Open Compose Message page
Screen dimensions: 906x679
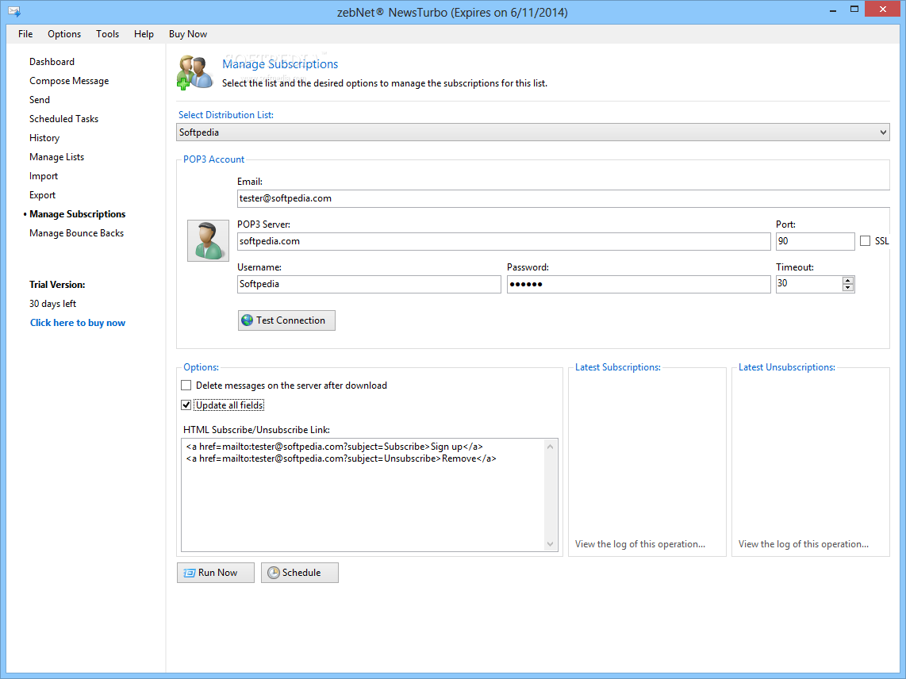69,81
